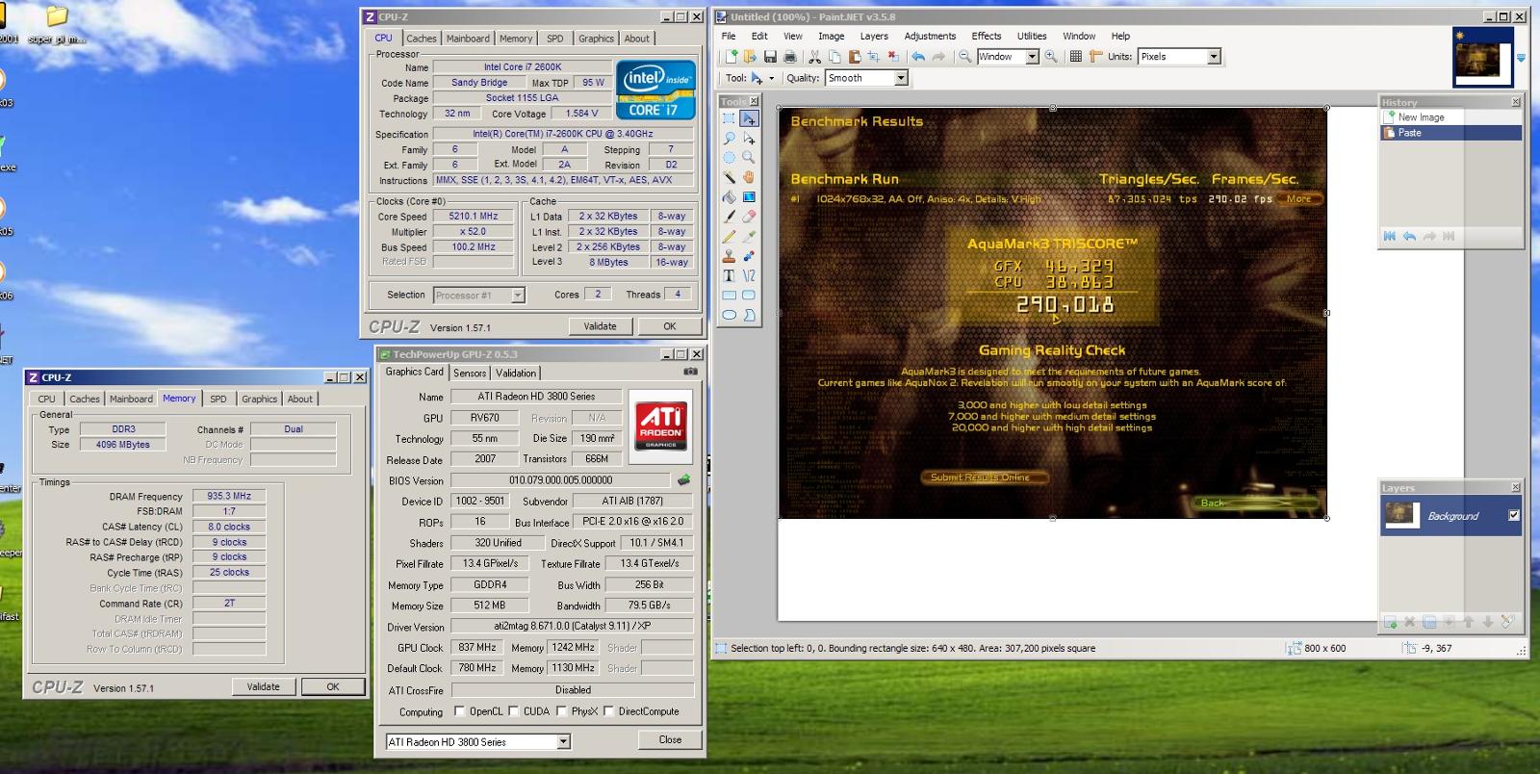Click the GPU-Z BIOS save chip icon
The image size is (1540, 774).
[x=684, y=479]
